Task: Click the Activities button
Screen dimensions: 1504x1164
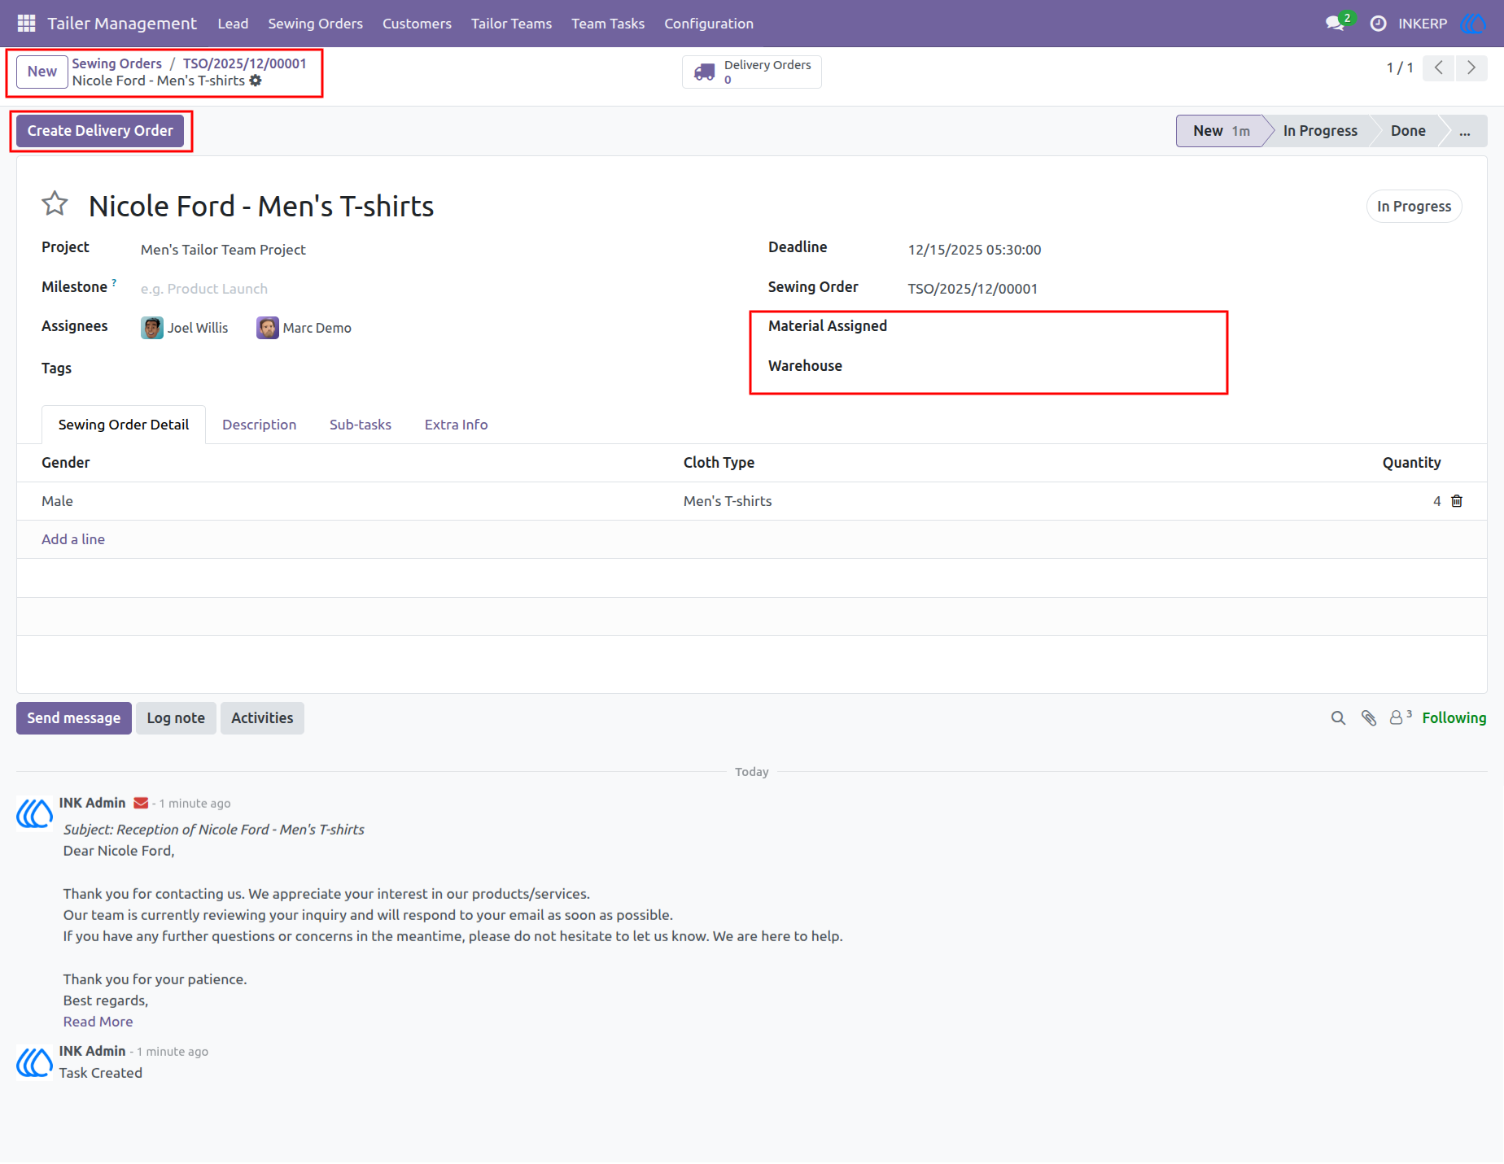Action: click(262, 718)
